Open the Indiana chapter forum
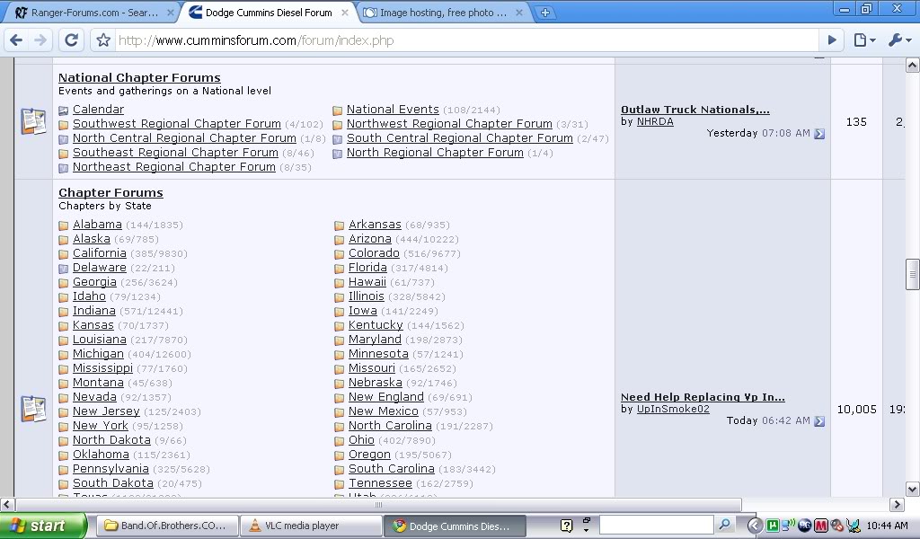The image size is (920, 539). (x=93, y=310)
